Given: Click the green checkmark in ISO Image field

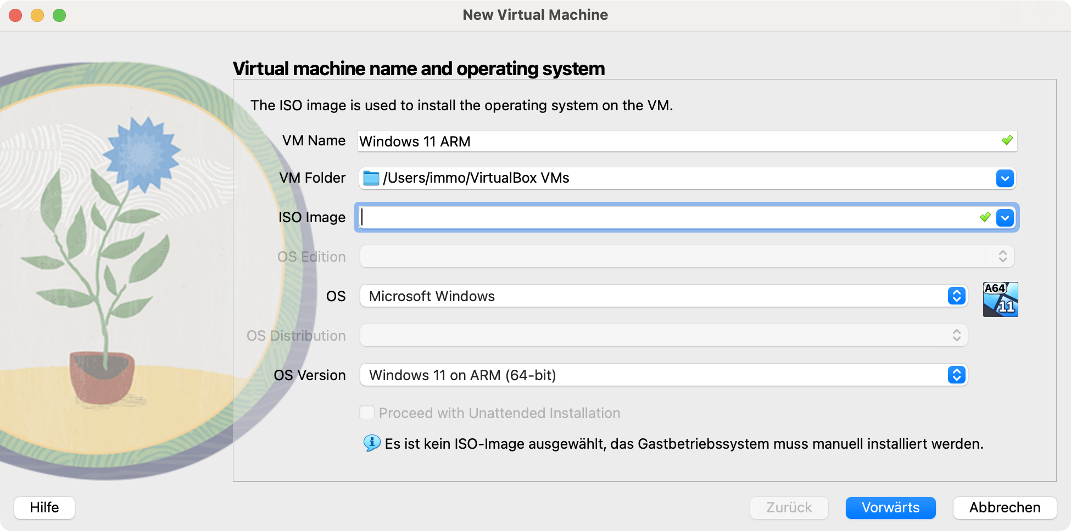Looking at the screenshot, I should [x=985, y=217].
